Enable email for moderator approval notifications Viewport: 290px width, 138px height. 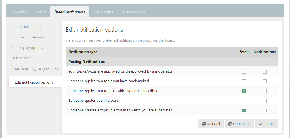[244, 72]
